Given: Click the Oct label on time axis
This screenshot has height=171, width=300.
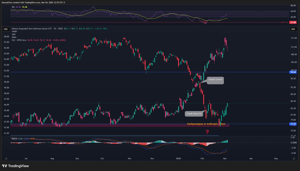Looking at the screenshot, I should (102, 158).
